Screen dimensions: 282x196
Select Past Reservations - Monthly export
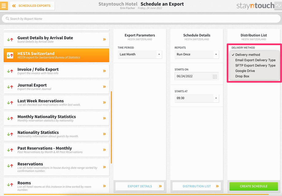pos(56,150)
